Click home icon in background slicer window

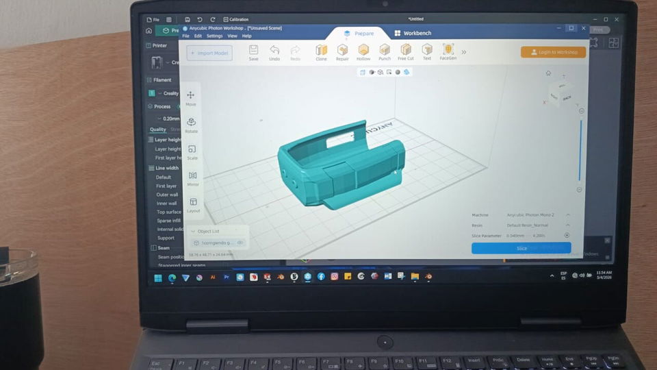pos(149,31)
